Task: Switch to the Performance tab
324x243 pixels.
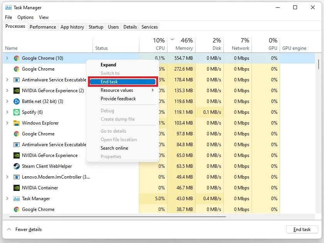Action: pos(43,27)
